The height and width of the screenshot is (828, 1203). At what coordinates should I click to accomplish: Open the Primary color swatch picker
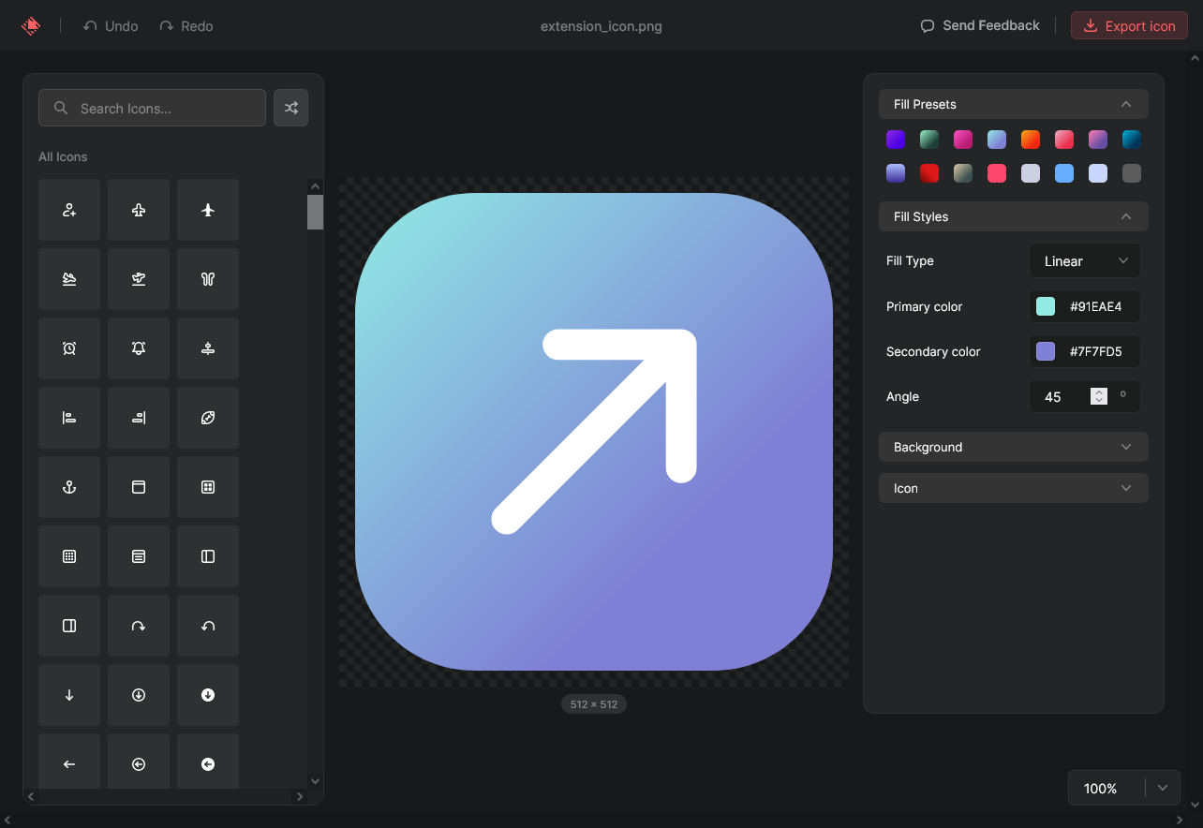(x=1046, y=306)
